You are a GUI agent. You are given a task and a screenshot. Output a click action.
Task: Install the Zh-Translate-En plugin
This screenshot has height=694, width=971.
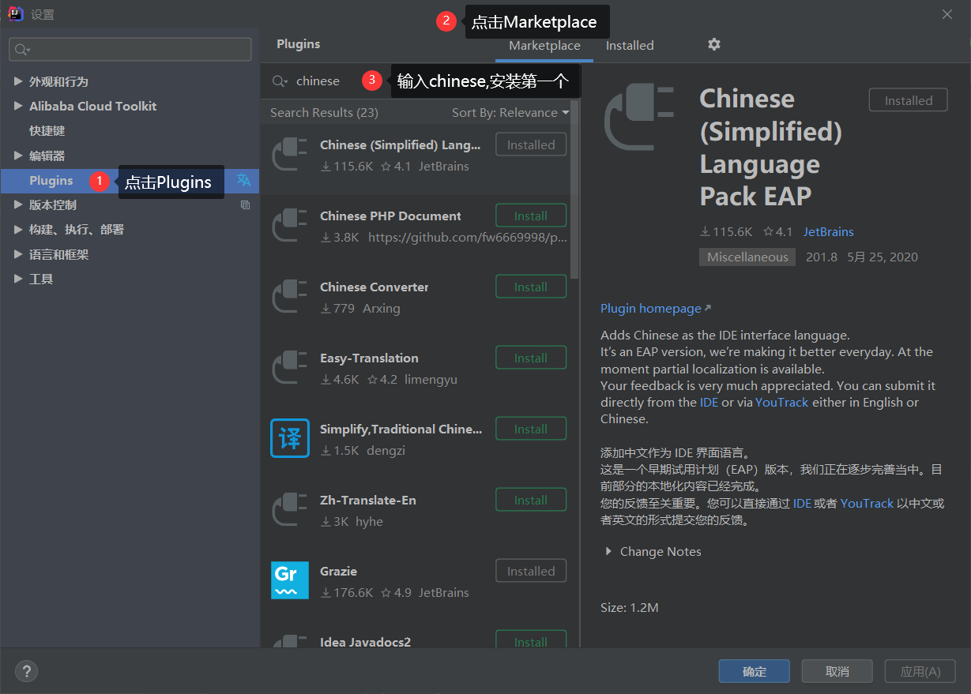[x=531, y=500]
